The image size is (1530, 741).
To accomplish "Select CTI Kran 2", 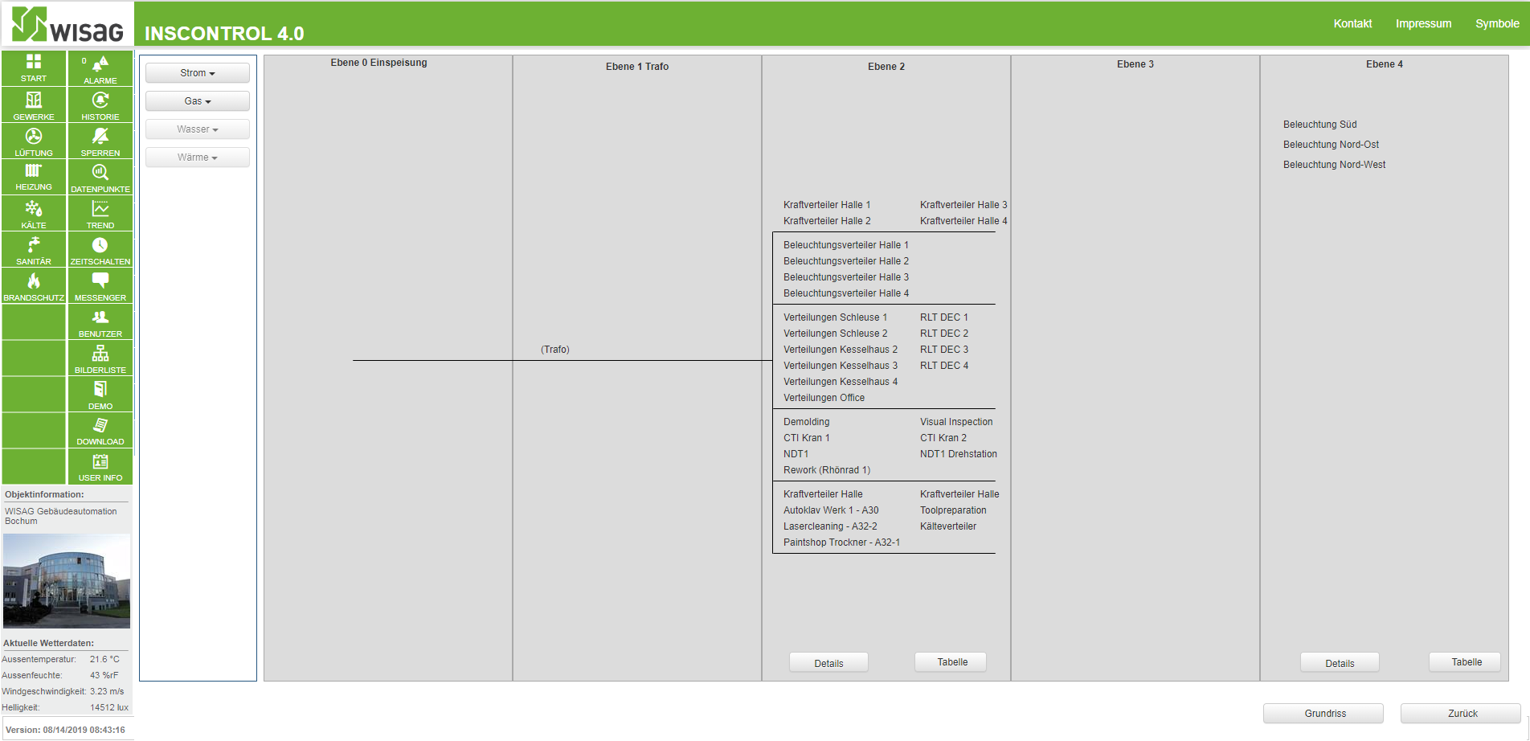I will [x=943, y=438].
